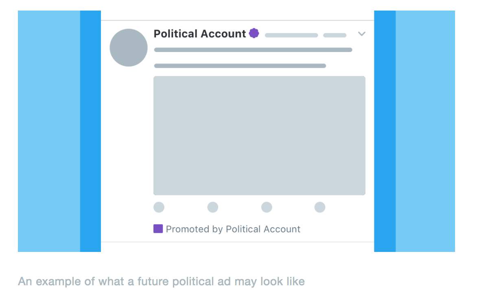Click the light blue panel on the right
The width and height of the screenshot is (477, 308).
(425, 131)
